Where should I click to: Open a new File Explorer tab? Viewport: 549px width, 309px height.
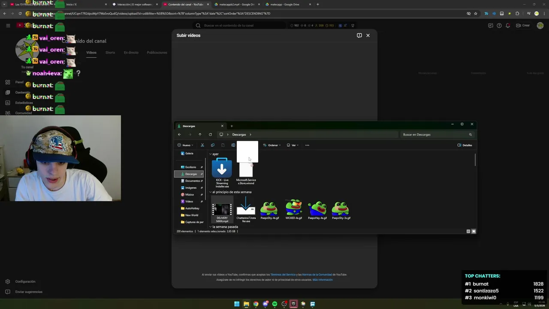(232, 126)
